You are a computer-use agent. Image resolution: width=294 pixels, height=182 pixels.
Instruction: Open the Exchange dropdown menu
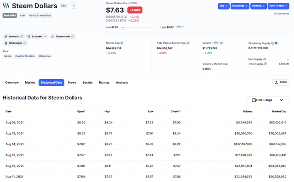click(240, 6)
